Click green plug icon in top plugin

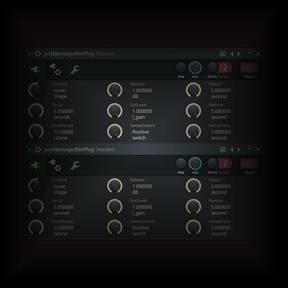pyautogui.click(x=36, y=69)
